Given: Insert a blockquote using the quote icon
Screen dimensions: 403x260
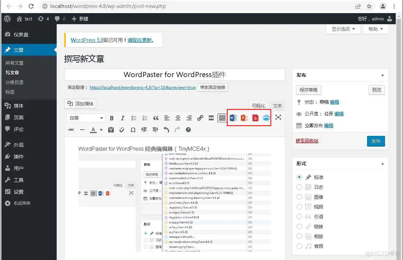Looking at the screenshot, I should [156, 118].
